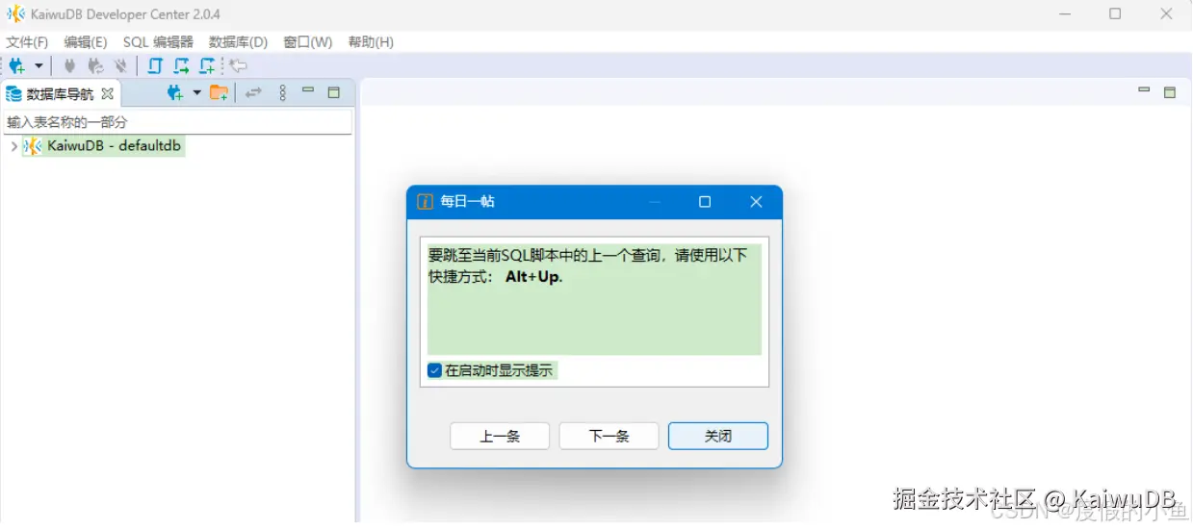Open the 帮助(H) menu
The height and width of the screenshot is (529, 1193).
(371, 42)
